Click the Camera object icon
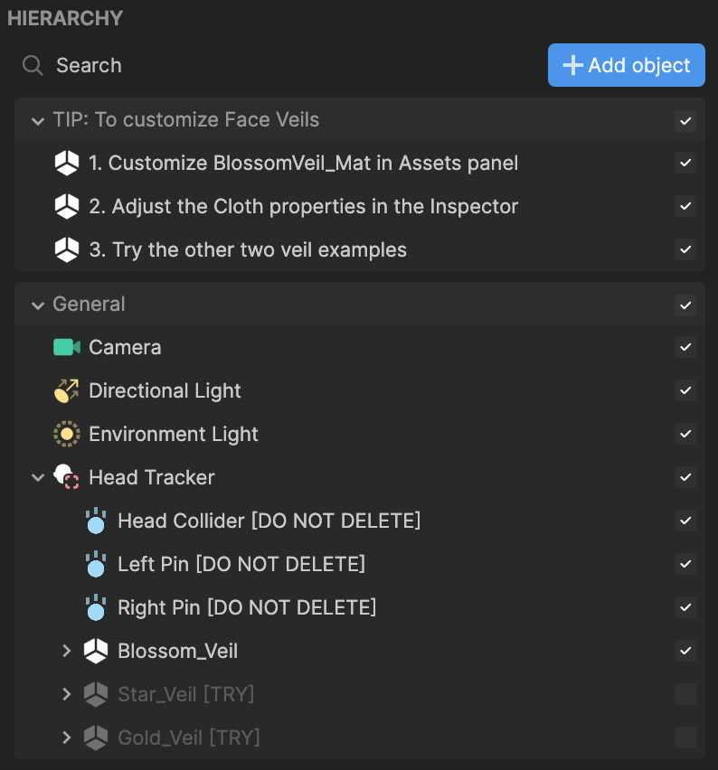The image size is (718, 770). [67, 347]
